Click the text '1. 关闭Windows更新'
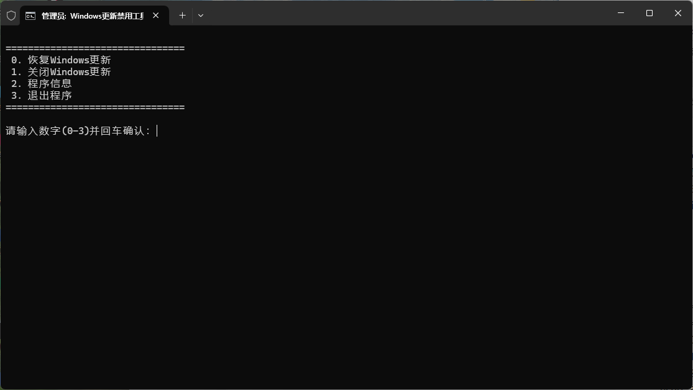 (61, 72)
